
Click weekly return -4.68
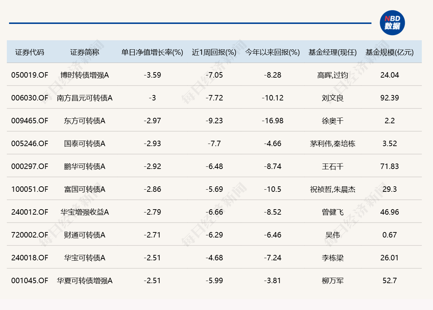pyautogui.click(x=214, y=258)
